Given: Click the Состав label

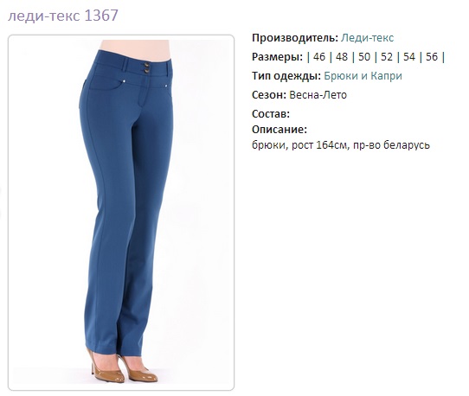Looking at the screenshot, I should [271, 114].
